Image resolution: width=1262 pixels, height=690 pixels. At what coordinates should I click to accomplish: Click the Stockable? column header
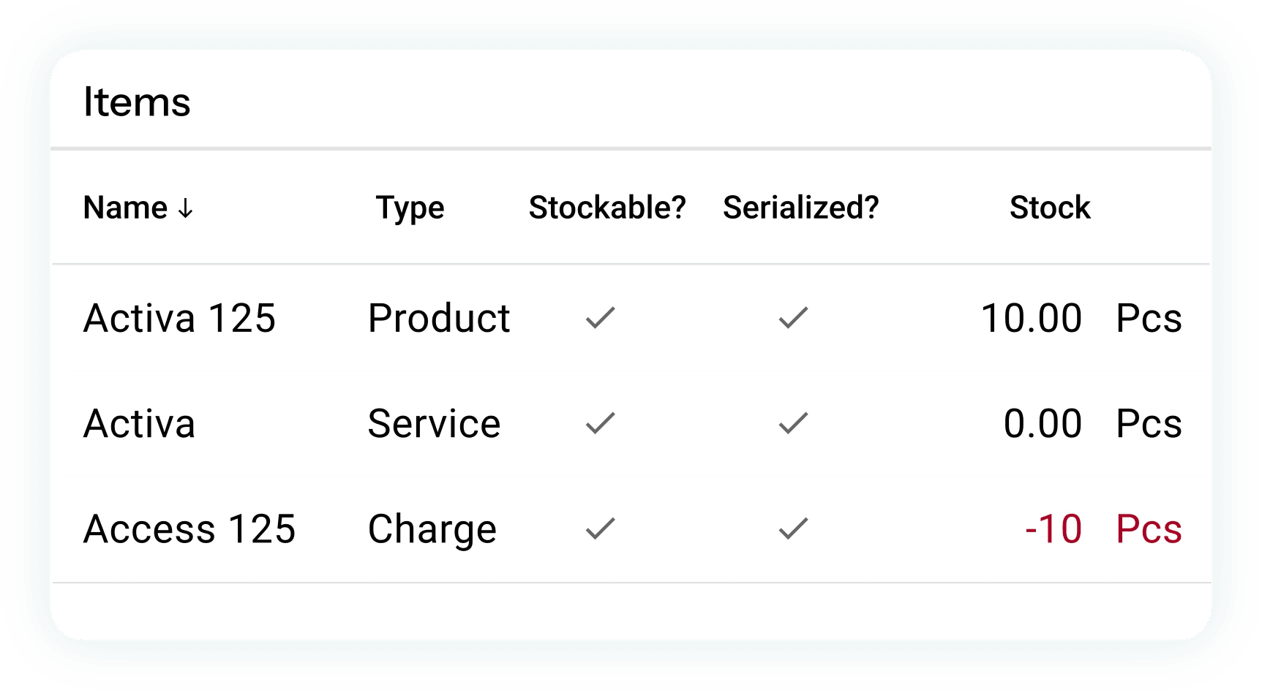coord(607,208)
